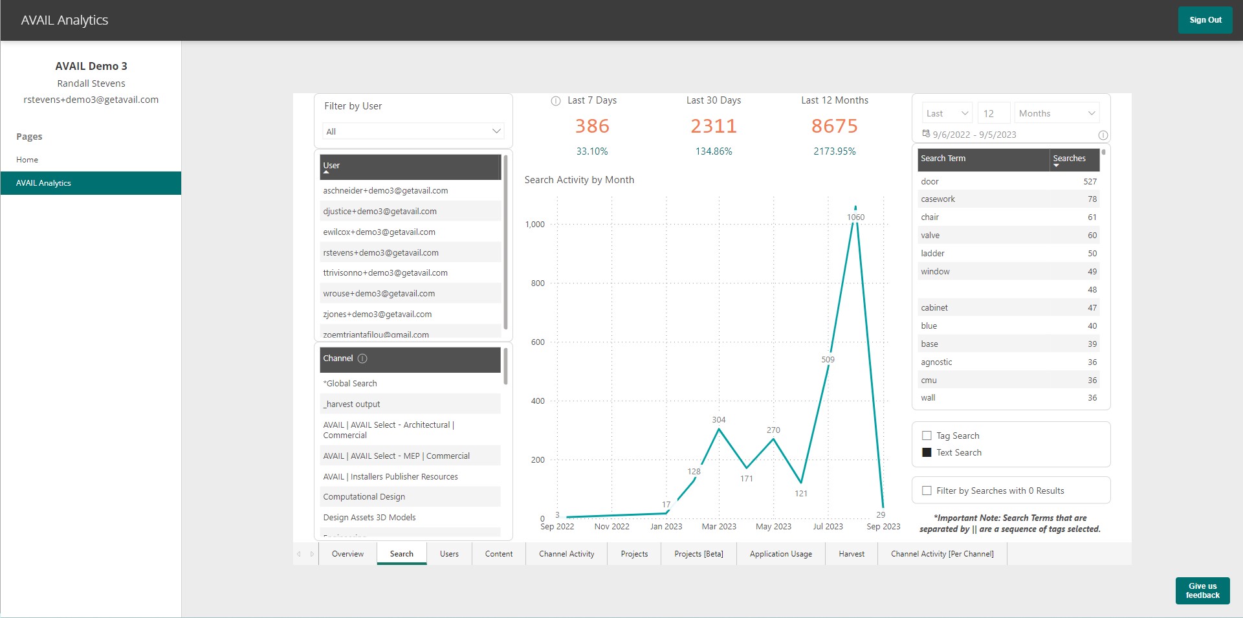Go to the Home page link
Image resolution: width=1243 pixels, height=618 pixels.
27,160
